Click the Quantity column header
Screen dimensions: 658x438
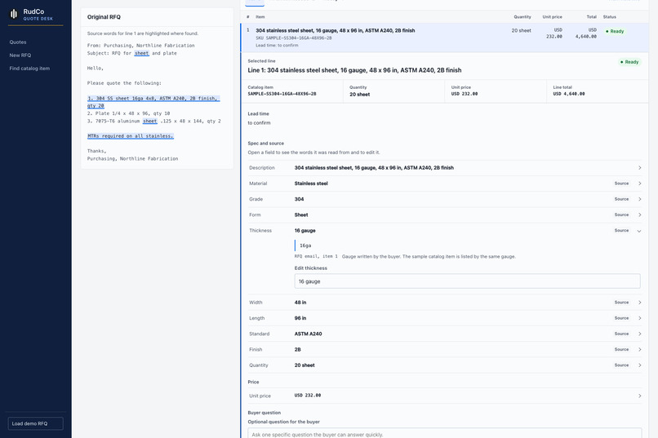522,17
